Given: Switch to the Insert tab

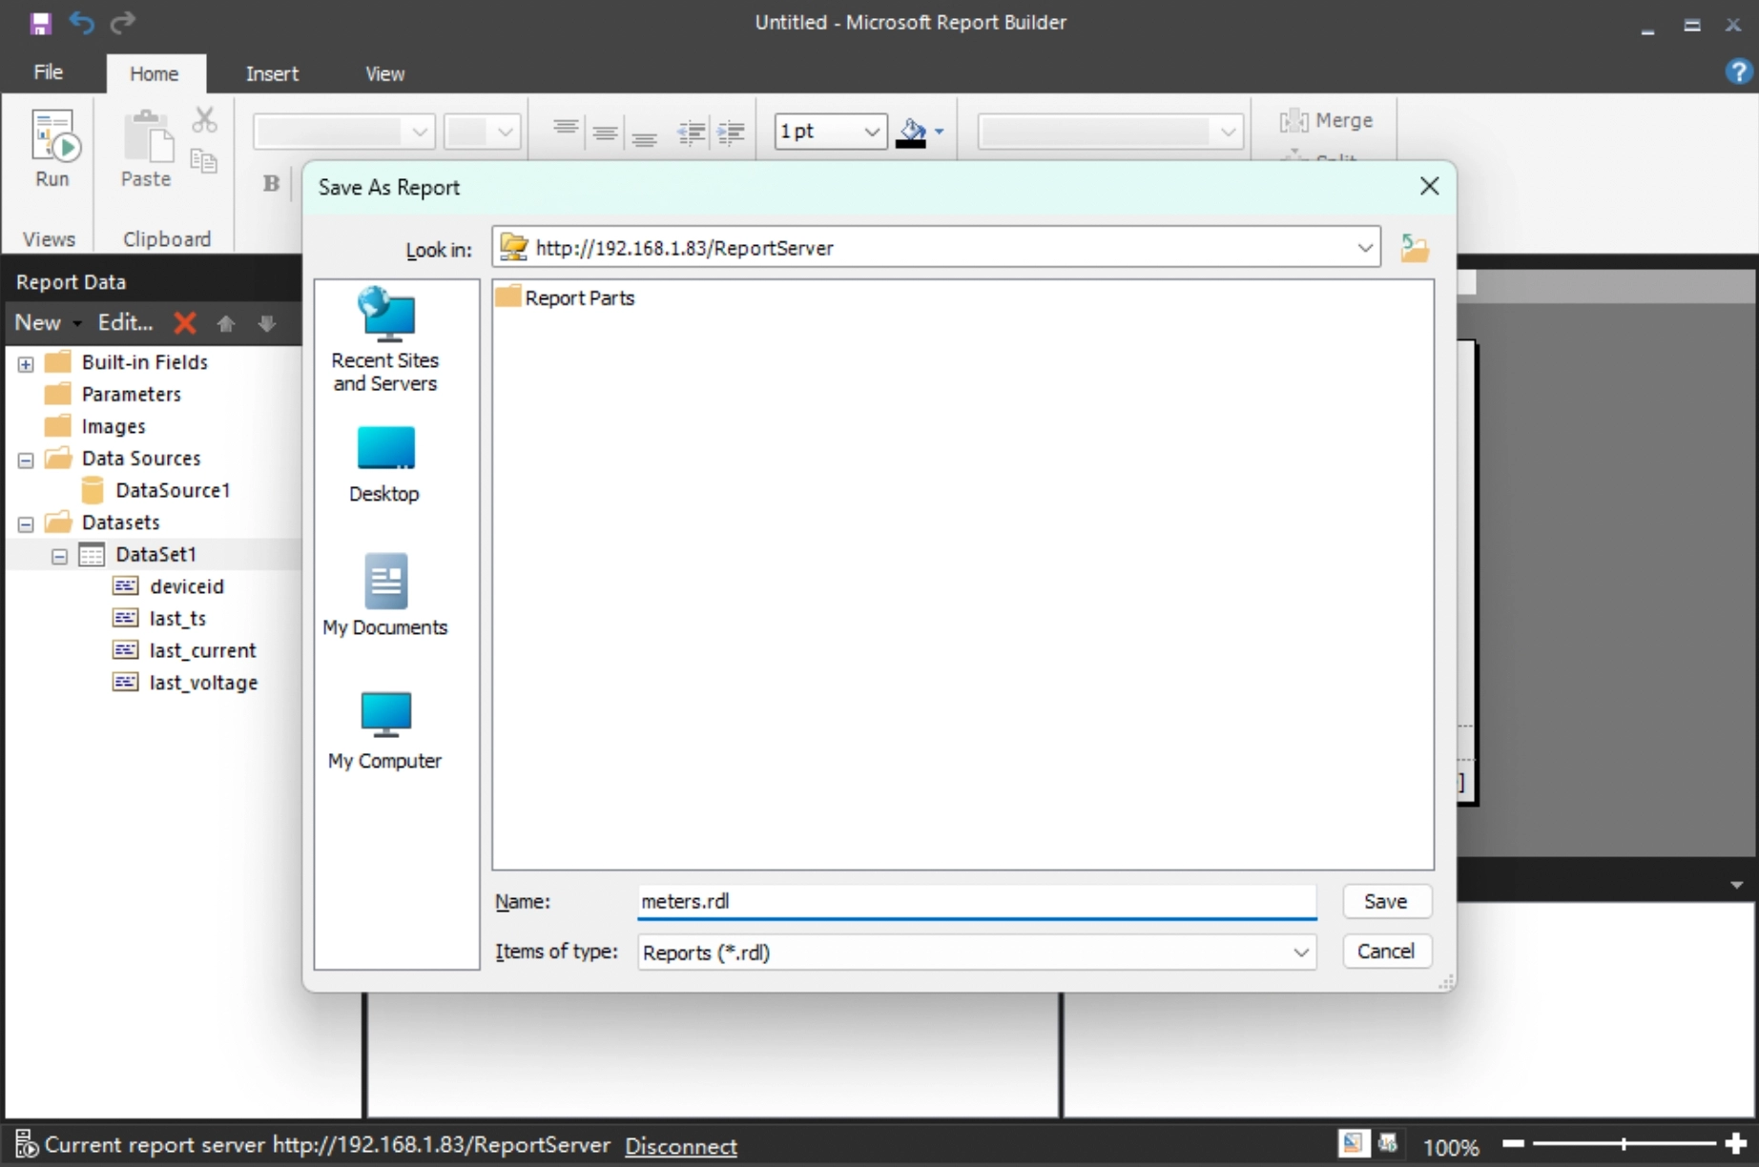Looking at the screenshot, I should point(272,73).
